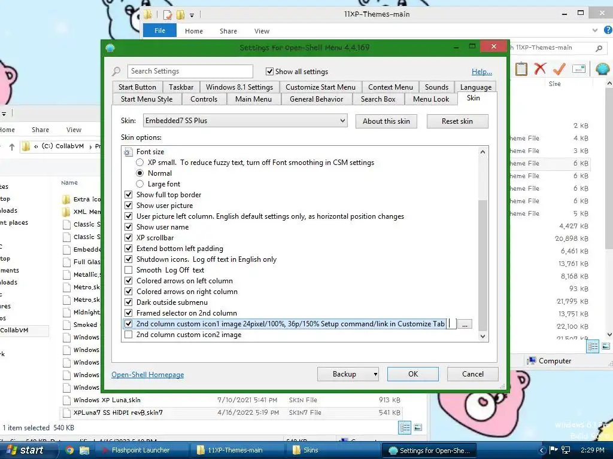The width and height of the screenshot is (613, 459).
Task: Click the details view icon in Skins window status bar
Action: (x=405, y=428)
